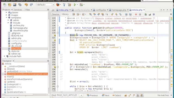Toggle Match Case icon in find bar
Viewport: 174px width, 98px height.
(x=126, y=95)
